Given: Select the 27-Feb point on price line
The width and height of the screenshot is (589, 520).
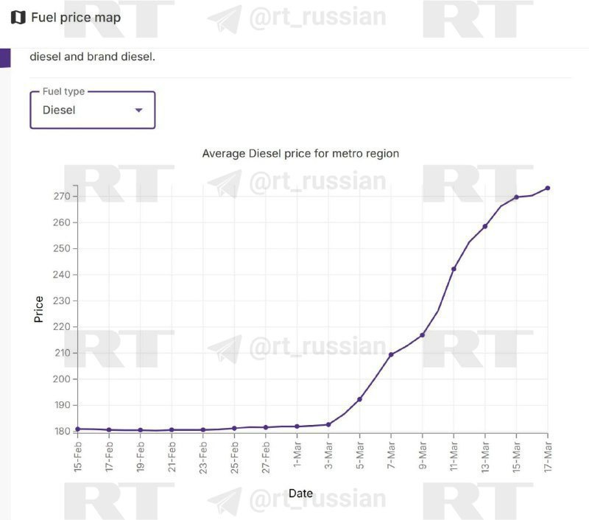Looking at the screenshot, I should click(x=266, y=427).
